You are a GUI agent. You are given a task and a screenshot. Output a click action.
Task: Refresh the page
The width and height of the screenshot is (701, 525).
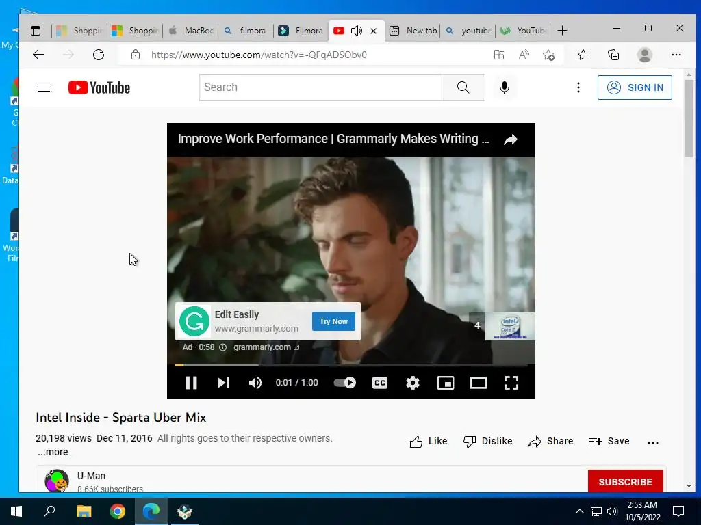coord(99,55)
